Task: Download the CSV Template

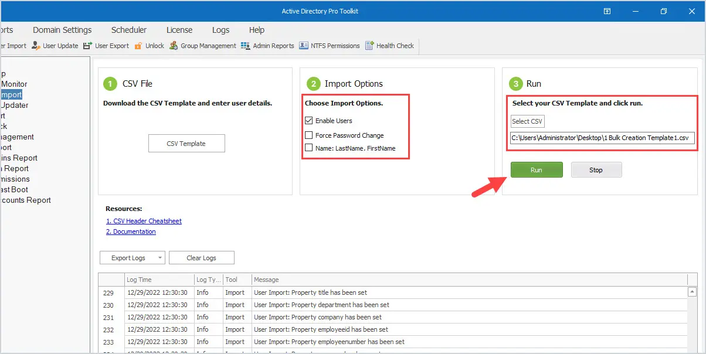Action: tap(186, 144)
